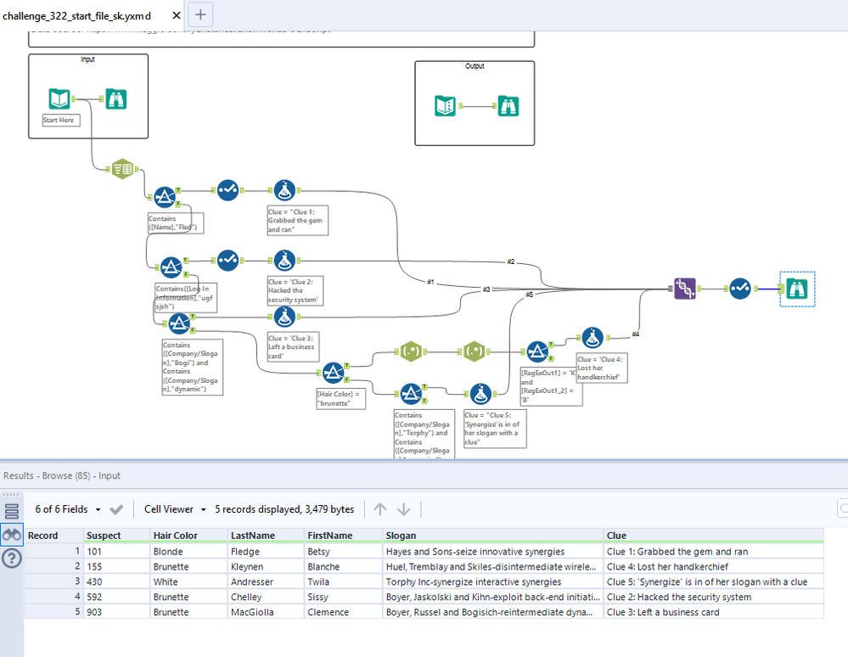Switch to the challenge_322_start_file_sk.yxmd tab
The width and height of the screenshot is (848, 657).
pos(77,16)
